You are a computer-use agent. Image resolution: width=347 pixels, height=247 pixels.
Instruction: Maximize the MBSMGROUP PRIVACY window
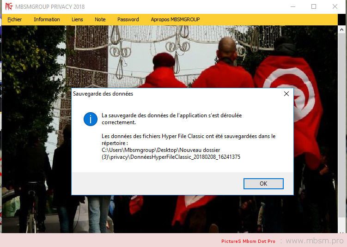point(314,6)
